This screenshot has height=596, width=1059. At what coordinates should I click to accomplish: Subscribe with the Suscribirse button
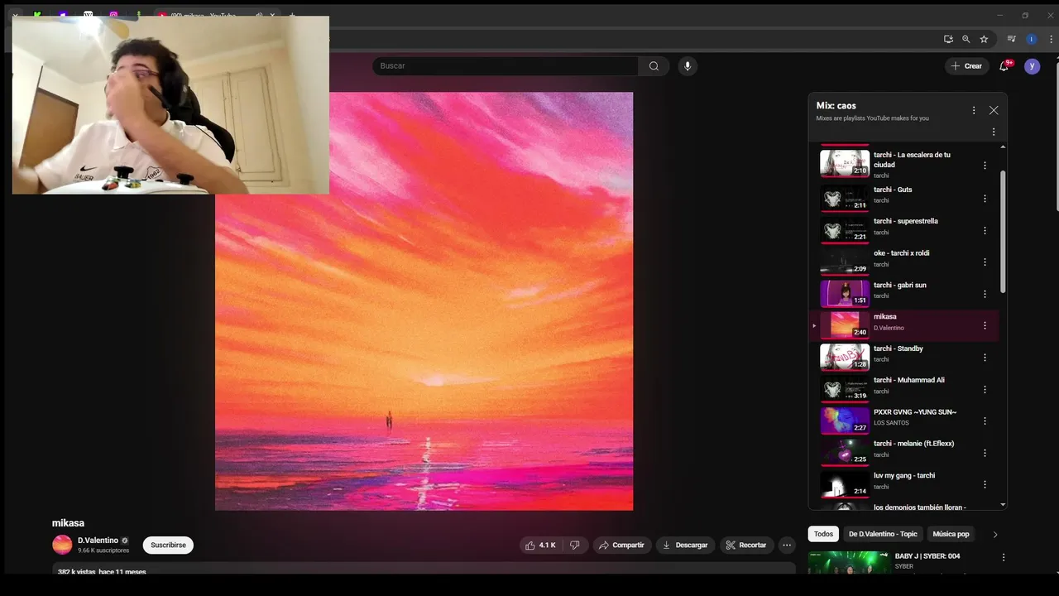click(x=168, y=545)
